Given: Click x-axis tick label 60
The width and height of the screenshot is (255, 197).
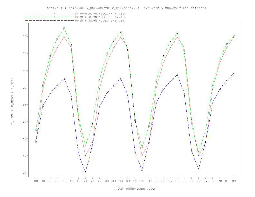Looking at the screenshot, I should click(x=177, y=181).
